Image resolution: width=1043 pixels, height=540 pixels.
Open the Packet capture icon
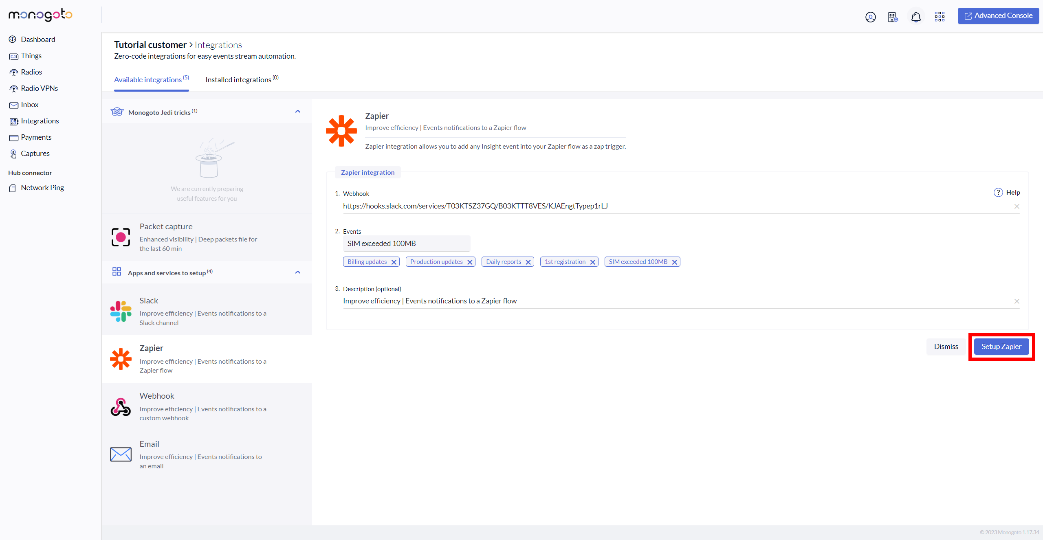point(121,237)
